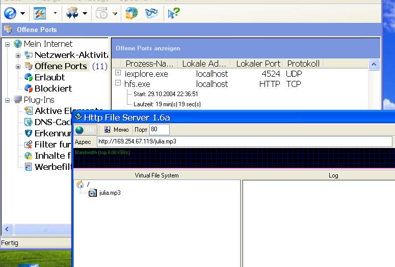Expand the Netzwerk-Aktivität tree node
The height and width of the screenshot is (267, 395).
pyautogui.click(x=18, y=55)
